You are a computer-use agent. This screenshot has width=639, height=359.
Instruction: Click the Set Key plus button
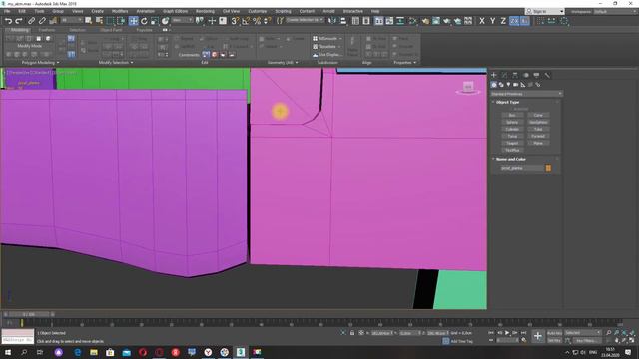(538, 336)
